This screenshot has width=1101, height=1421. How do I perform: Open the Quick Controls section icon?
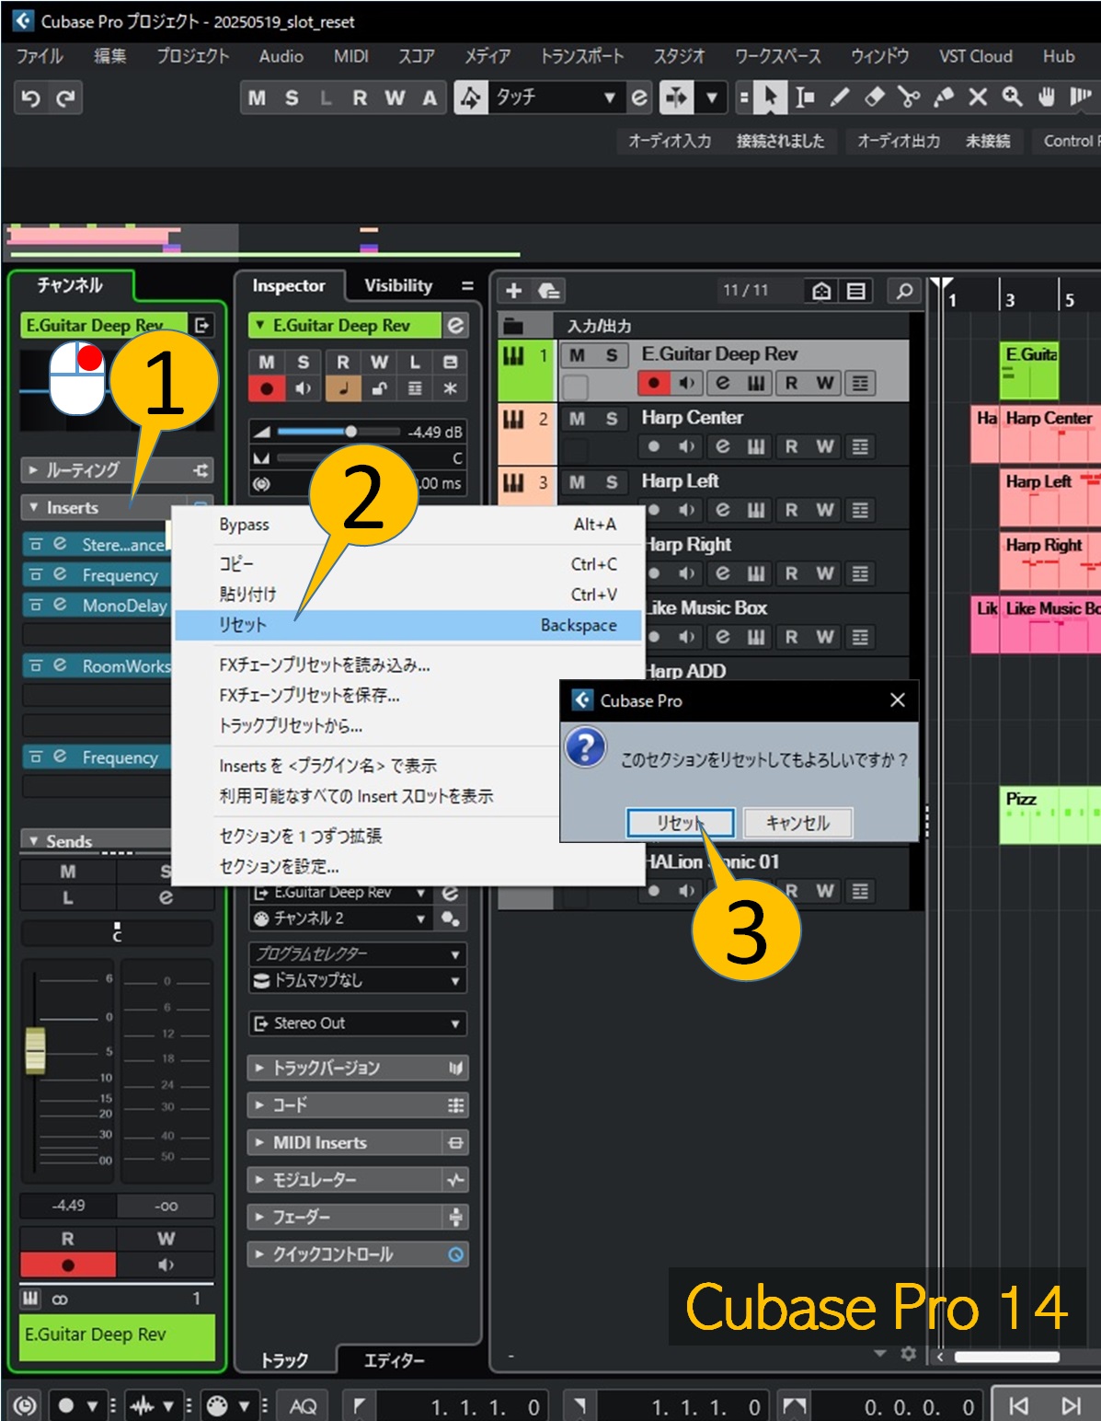(455, 1254)
